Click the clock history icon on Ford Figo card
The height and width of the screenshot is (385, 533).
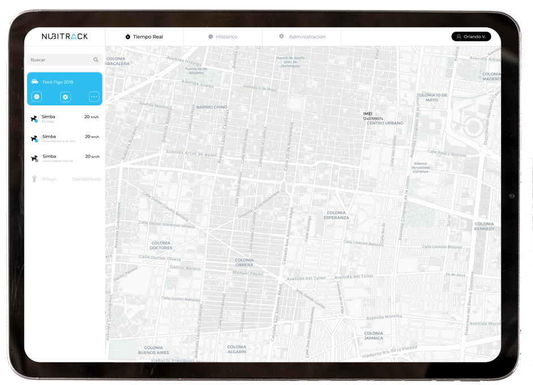pos(37,97)
